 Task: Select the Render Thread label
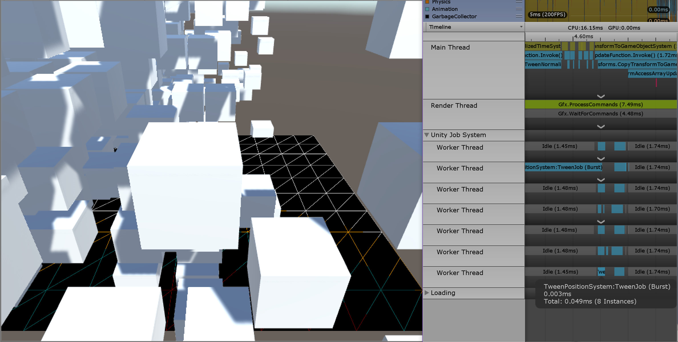454,106
